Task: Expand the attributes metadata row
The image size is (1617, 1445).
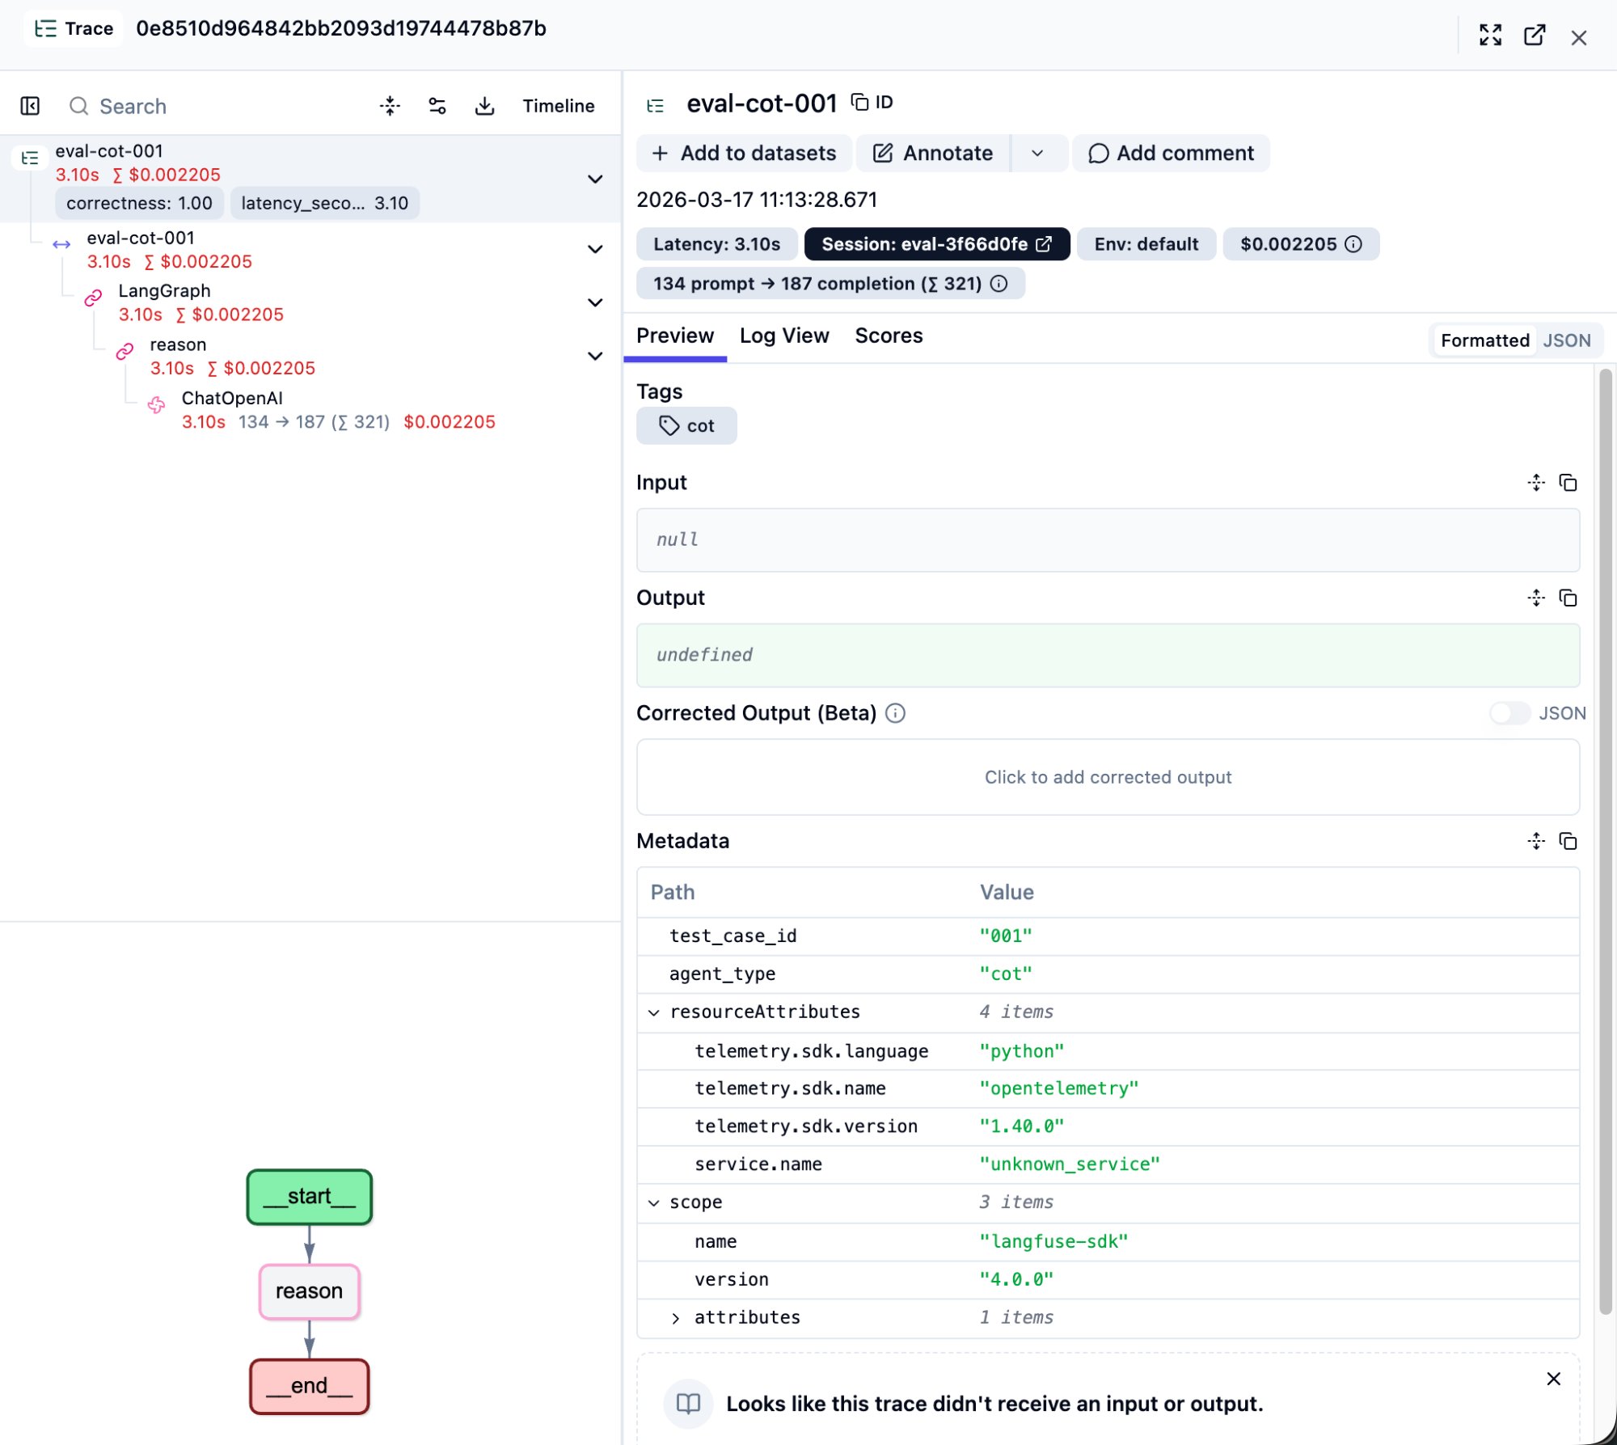Action: pos(676,1318)
